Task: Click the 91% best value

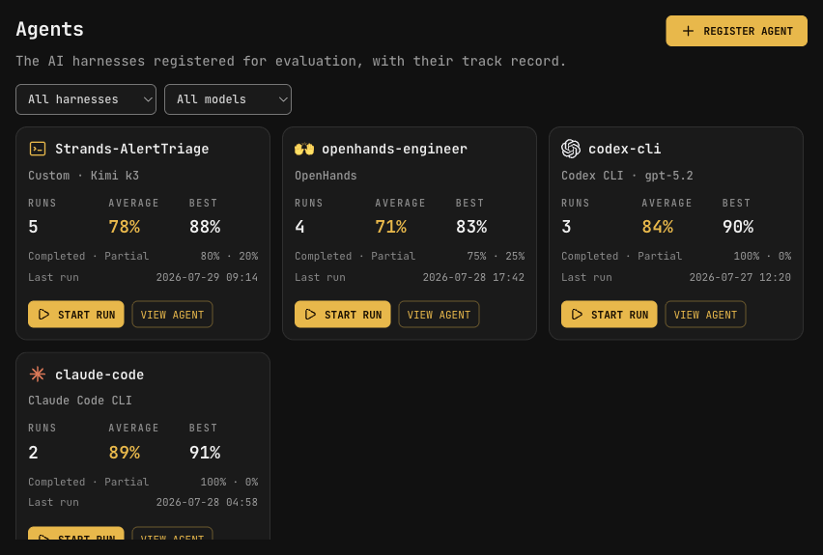Action: point(205,452)
